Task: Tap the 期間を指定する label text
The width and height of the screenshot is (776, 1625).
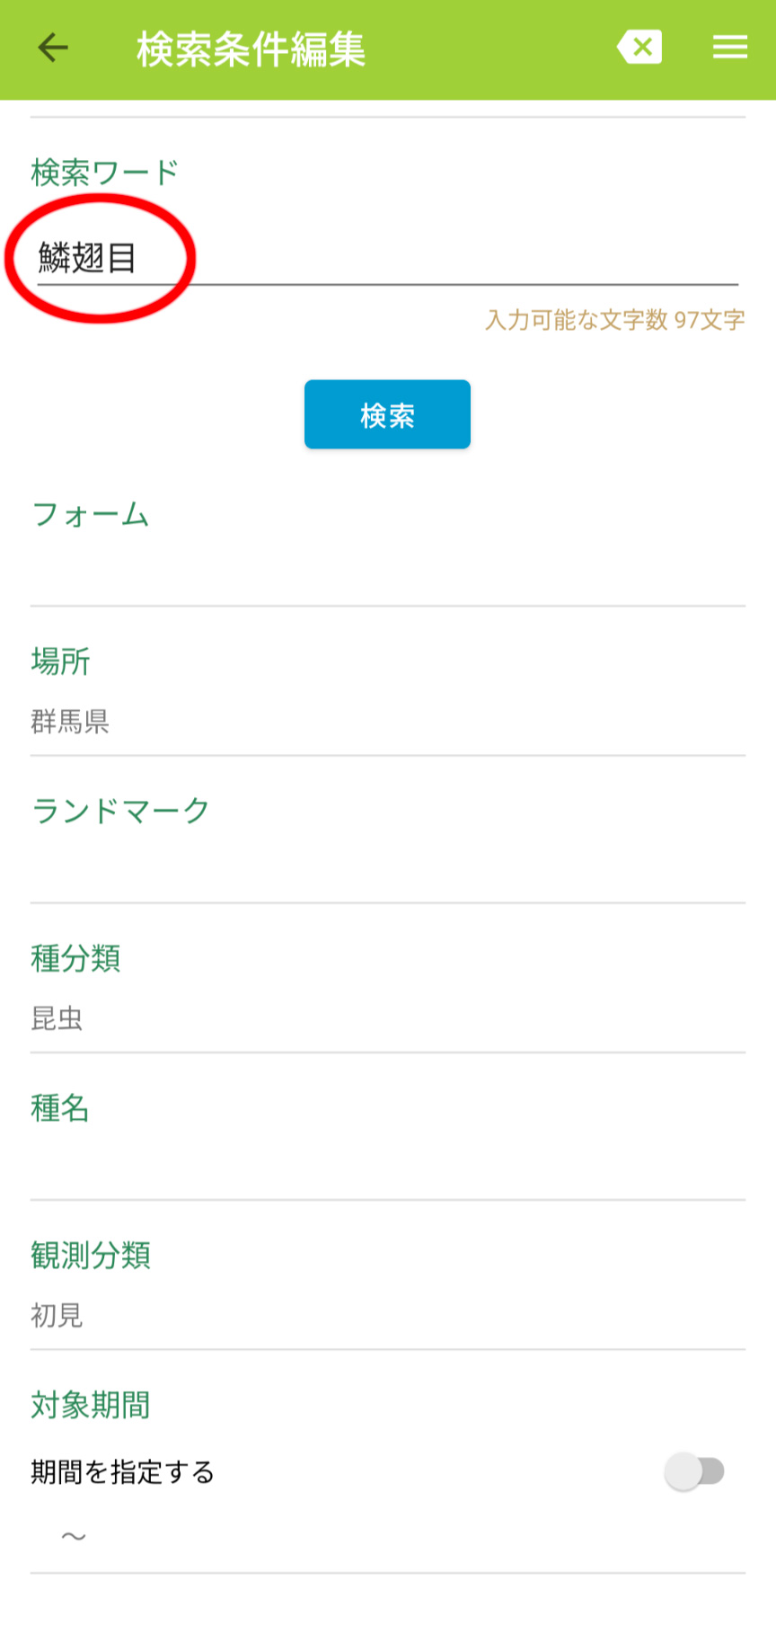Action: pos(122,1472)
